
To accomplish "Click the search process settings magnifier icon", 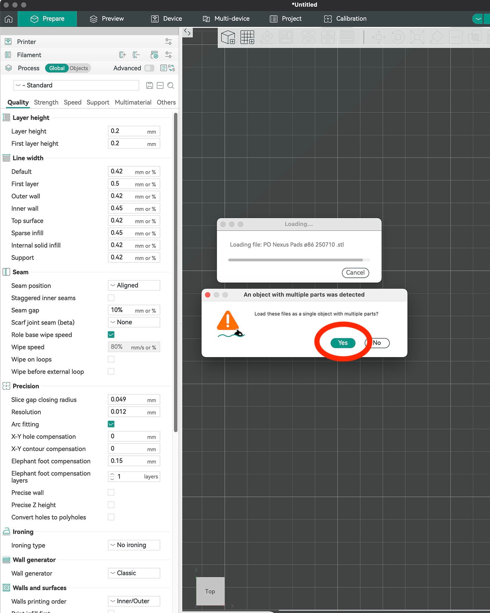I will 171,85.
